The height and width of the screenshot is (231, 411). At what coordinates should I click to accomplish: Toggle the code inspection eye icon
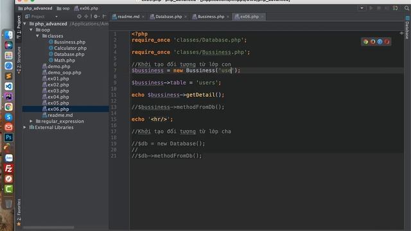(x=401, y=33)
